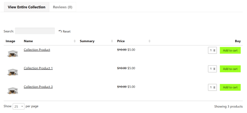Open the Collection Product 3 link

(38, 87)
